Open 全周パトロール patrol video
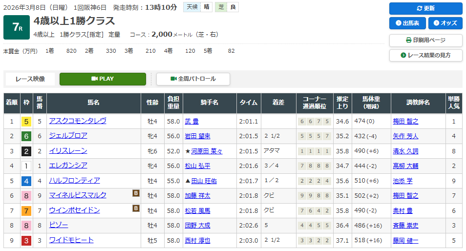466x251 pixels. pyautogui.click(x=193, y=79)
